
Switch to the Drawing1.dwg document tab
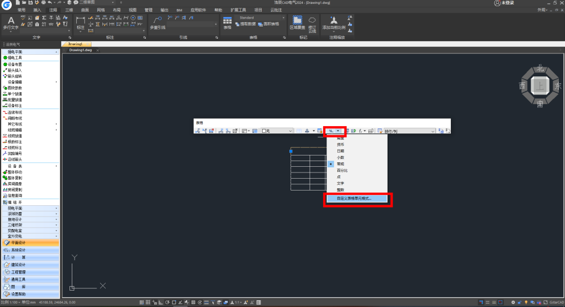click(81, 50)
